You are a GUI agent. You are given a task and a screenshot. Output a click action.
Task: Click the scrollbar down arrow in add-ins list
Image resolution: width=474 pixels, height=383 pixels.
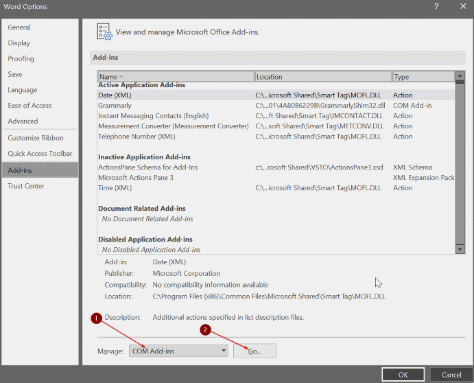(x=460, y=249)
